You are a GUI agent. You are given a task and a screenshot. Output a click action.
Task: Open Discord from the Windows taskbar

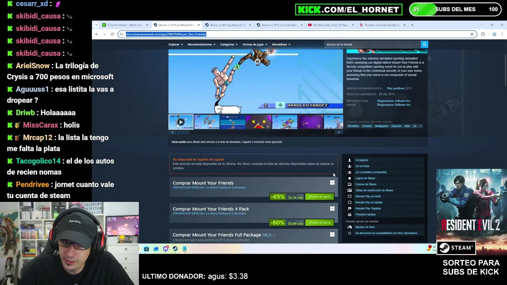click(166, 249)
